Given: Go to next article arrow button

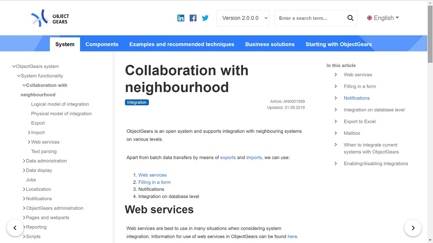Looking at the screenshot, I should tap(413, 228).
